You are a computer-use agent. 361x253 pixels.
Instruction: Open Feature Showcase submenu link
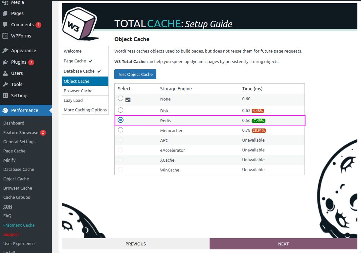coord(21,133)
